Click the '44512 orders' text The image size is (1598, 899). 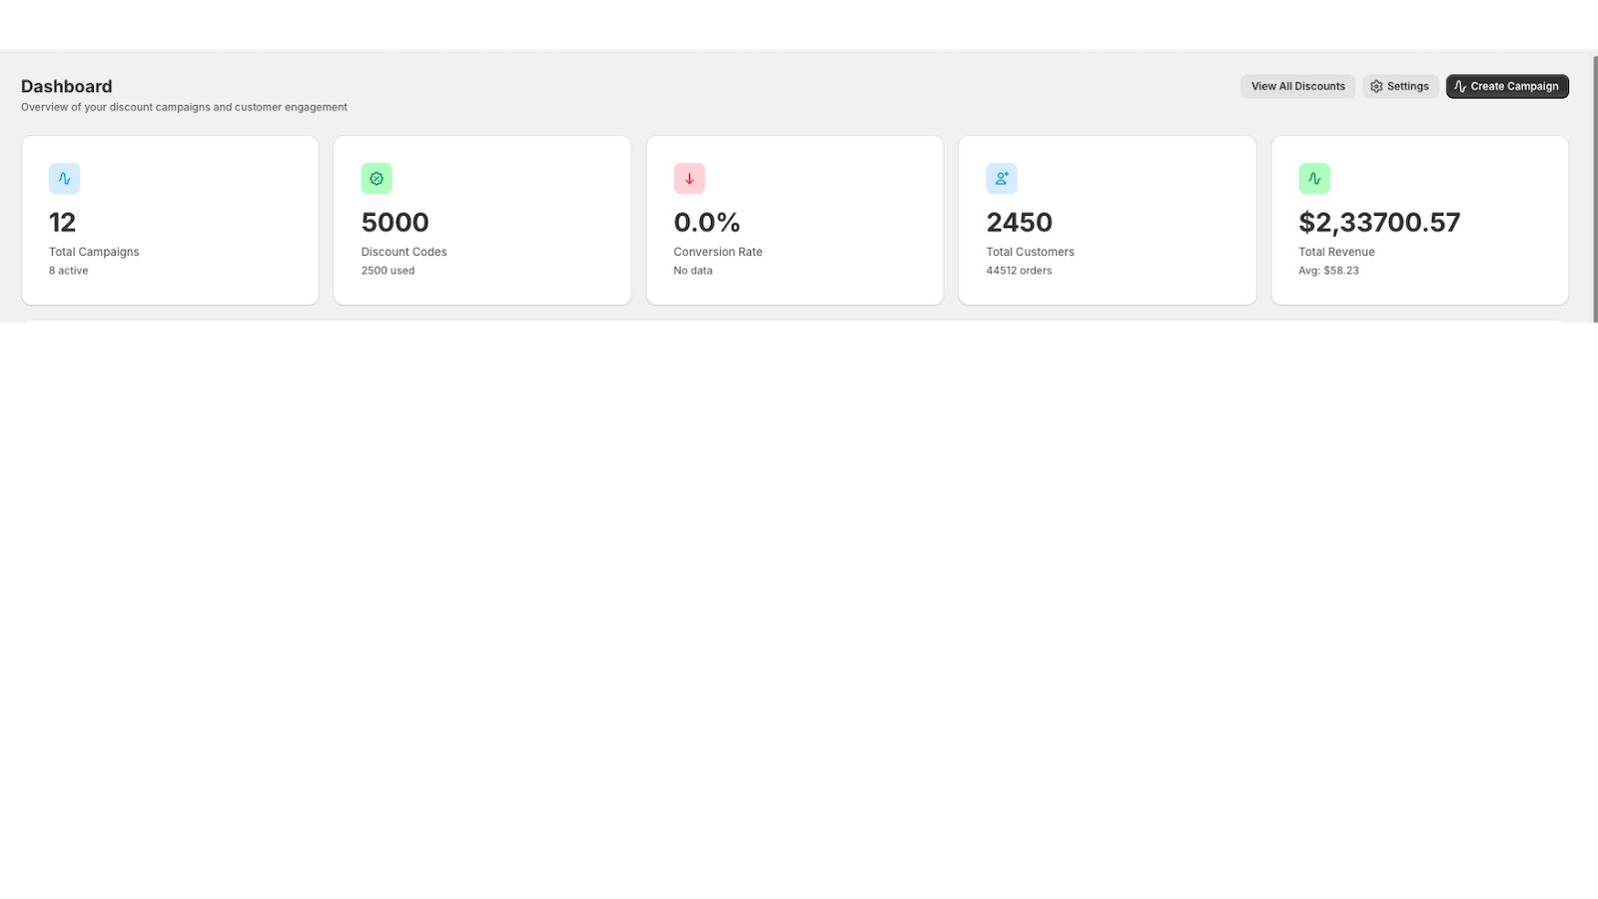coord(1019,271)
